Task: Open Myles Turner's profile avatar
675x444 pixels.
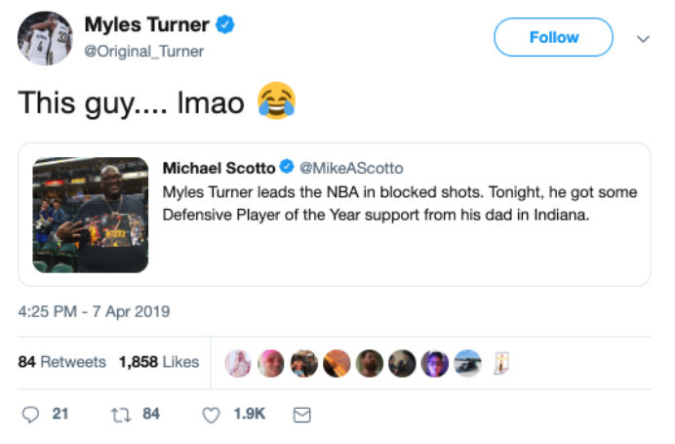Action: coord(44,38)
